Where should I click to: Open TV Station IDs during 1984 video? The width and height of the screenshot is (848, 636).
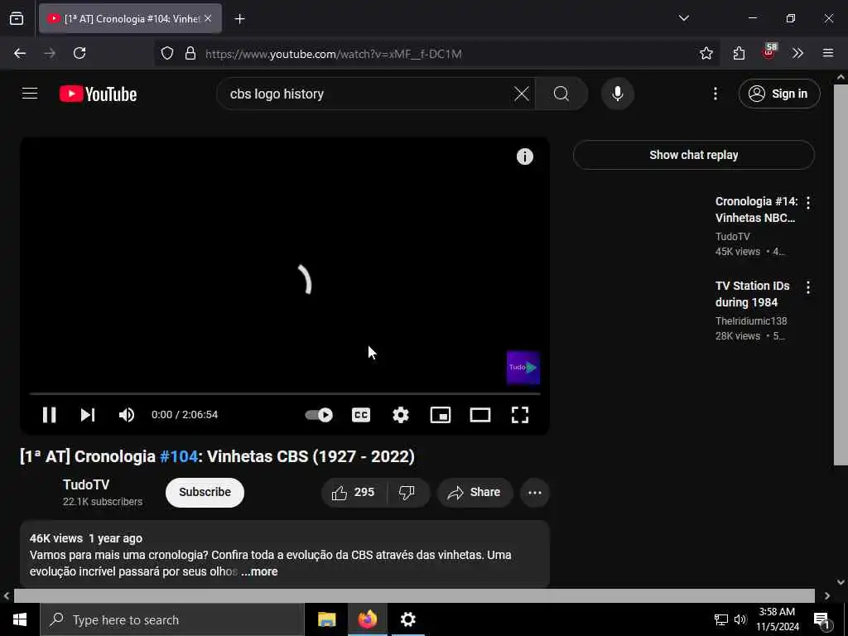752,294
